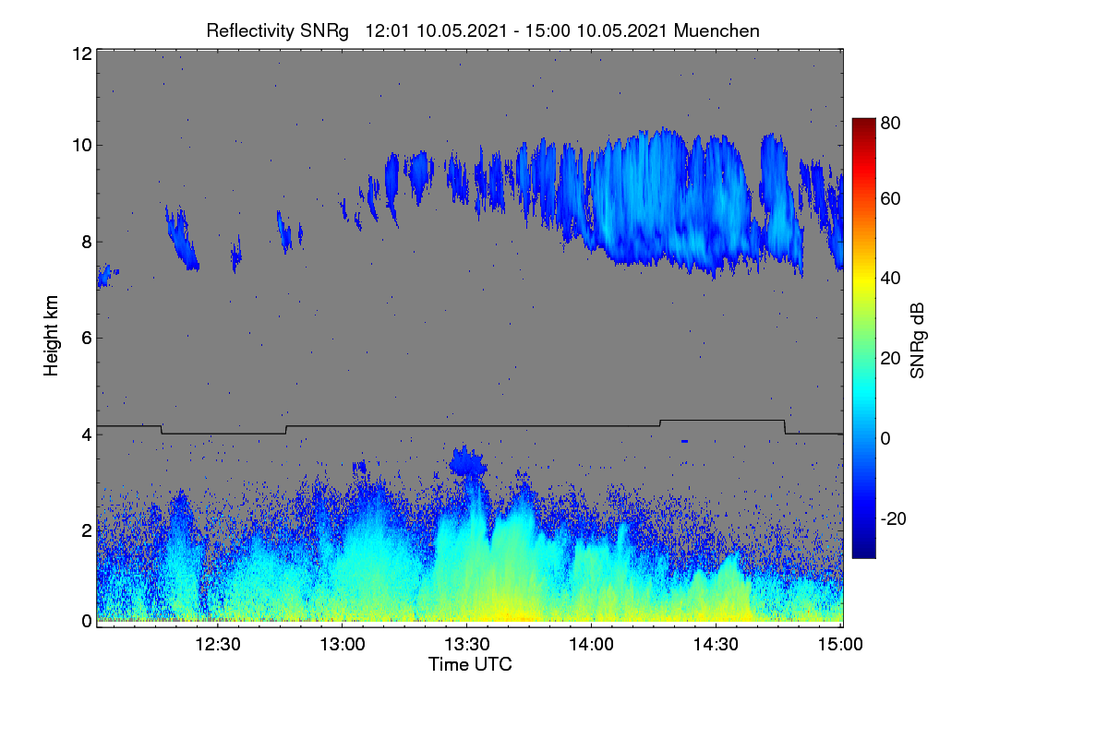The height and width of the screenshot is (738, 1108).
Task: Select the 14:30 tick label
Action: tap(717, 644)
